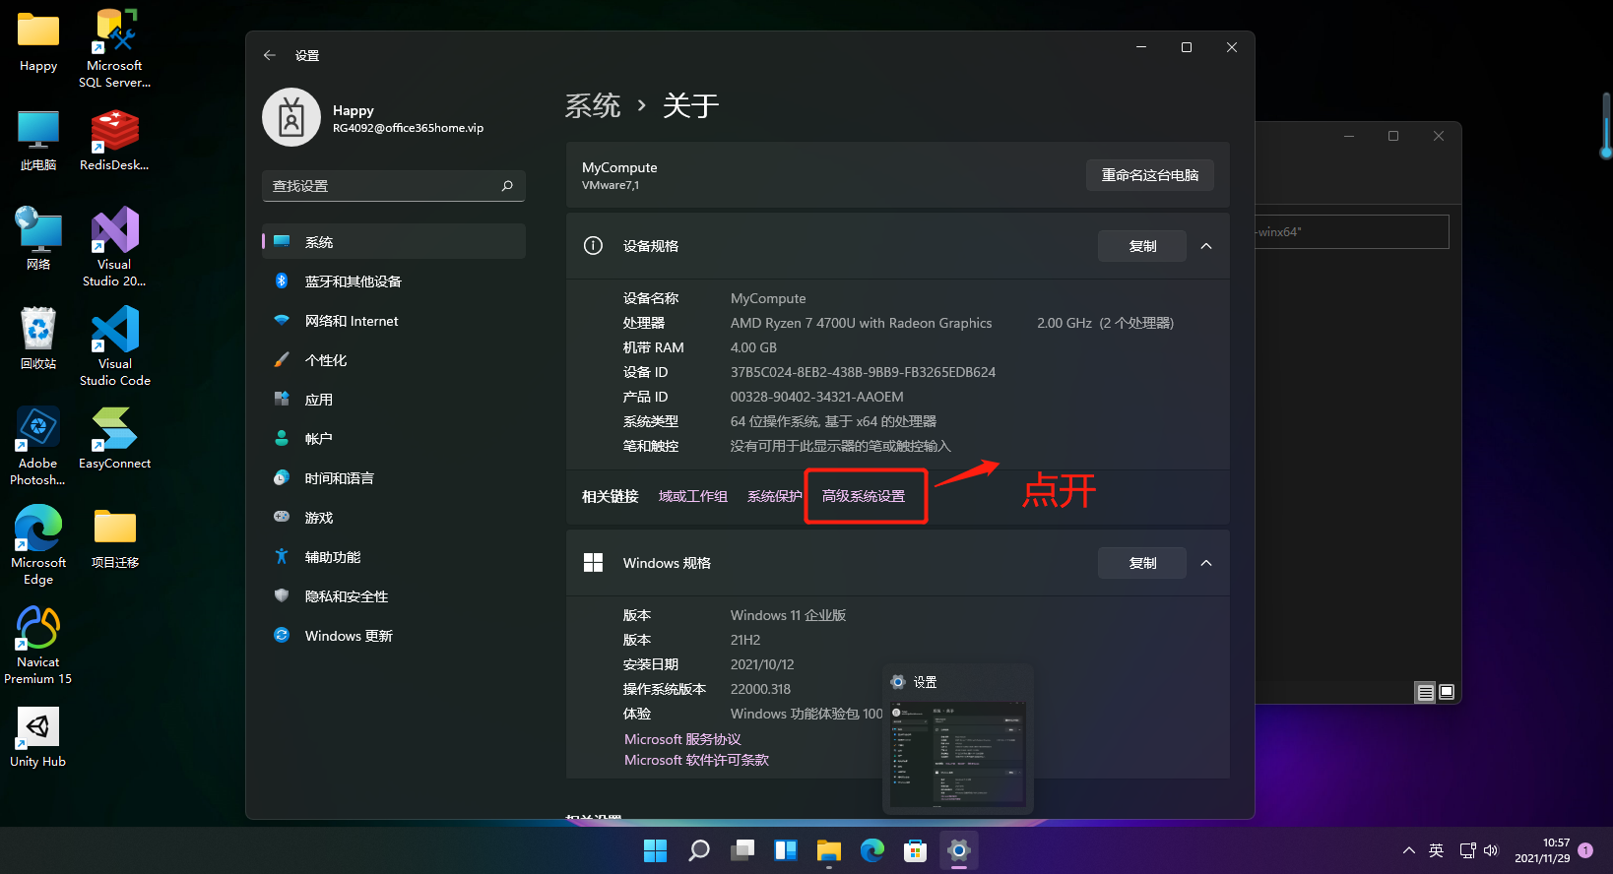Switch background window to large icons view
This screenshot has height=874, width=1613.
(x=1447, y=693)
